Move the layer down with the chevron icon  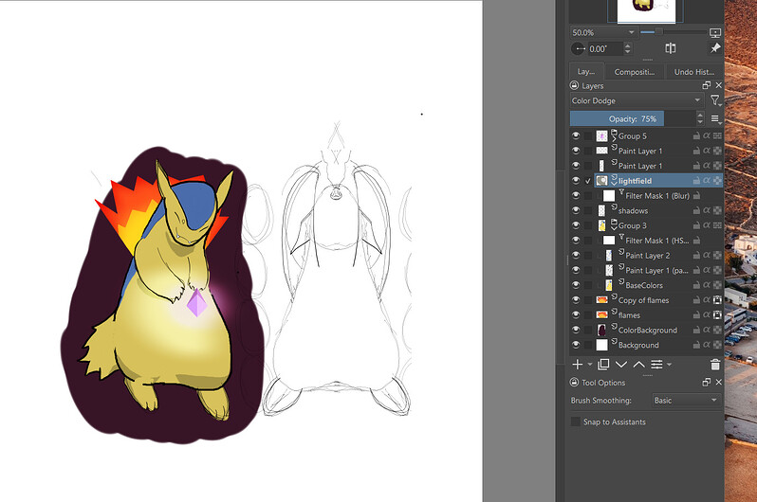[621, 365]
